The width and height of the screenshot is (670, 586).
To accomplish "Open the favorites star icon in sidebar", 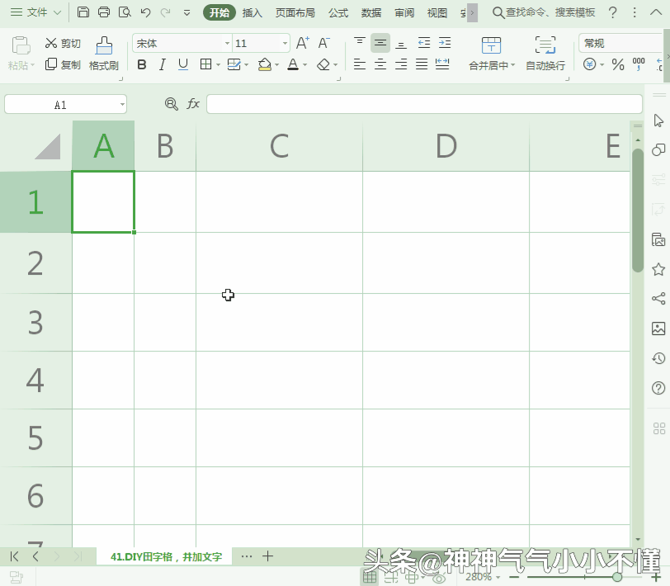I will tap(658, 269).
